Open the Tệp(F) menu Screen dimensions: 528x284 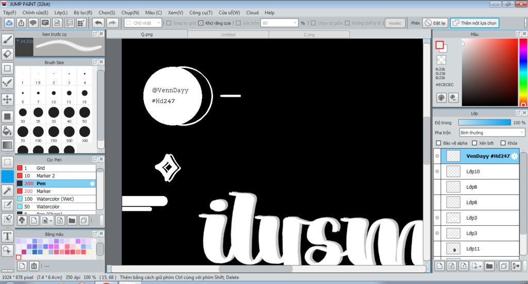click(x=9, y=12)
